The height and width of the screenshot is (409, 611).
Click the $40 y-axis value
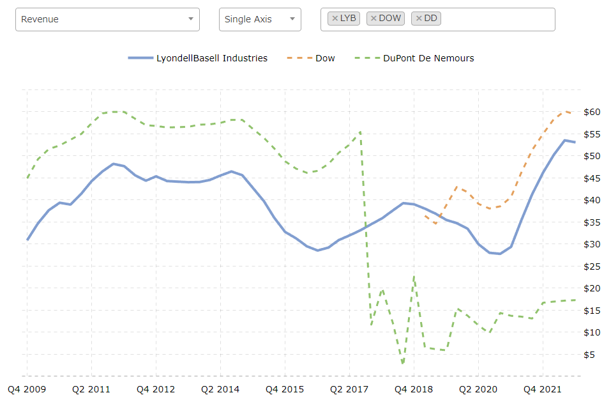[x=592, y=200]
